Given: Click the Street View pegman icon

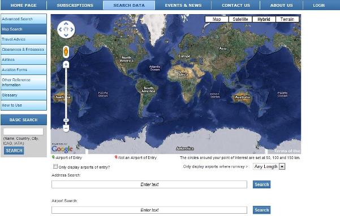Looking at the screenshot, I should pyautogui.click(x=66, y=52).
